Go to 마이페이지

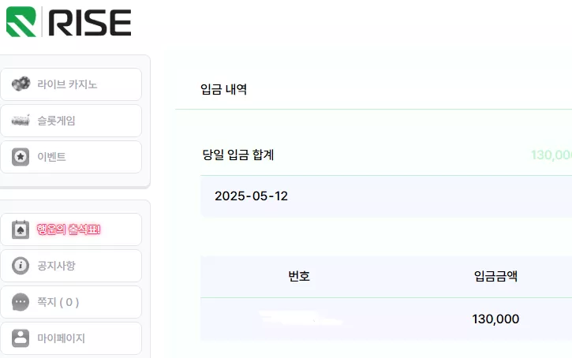click(x=71, y=338)
